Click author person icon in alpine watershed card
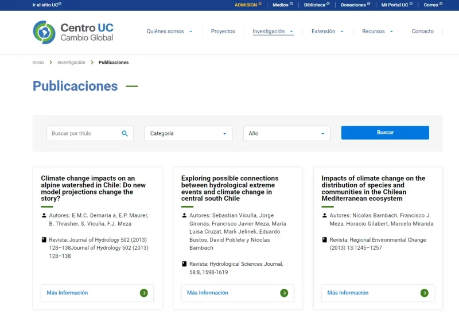The width and height of the screenshot is (459, 314). pos(44,215)
